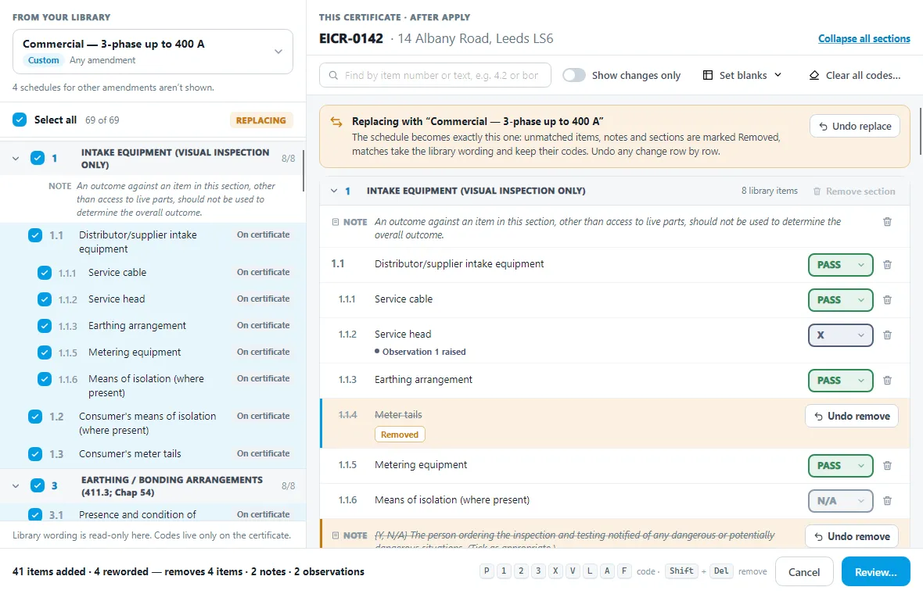
Task: Undo remove for 1.1.4 Meter tails
Action: tap(852, 417)
